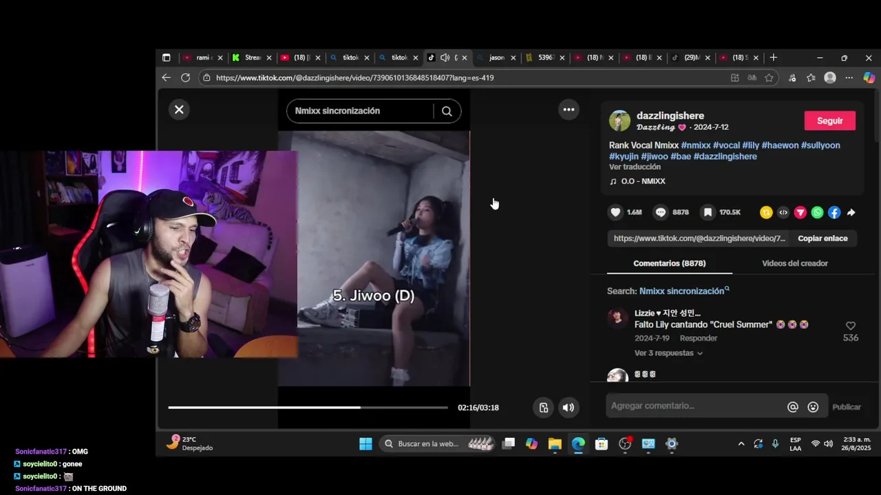Viewport: 881px width, 495px height.
Task: Open Copilot app from taskbar
Action: 531,444
